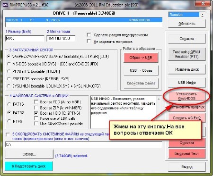The image size is (213, 176).
Task: Click USB -> Образ button
Action: (x=141, y=70)
